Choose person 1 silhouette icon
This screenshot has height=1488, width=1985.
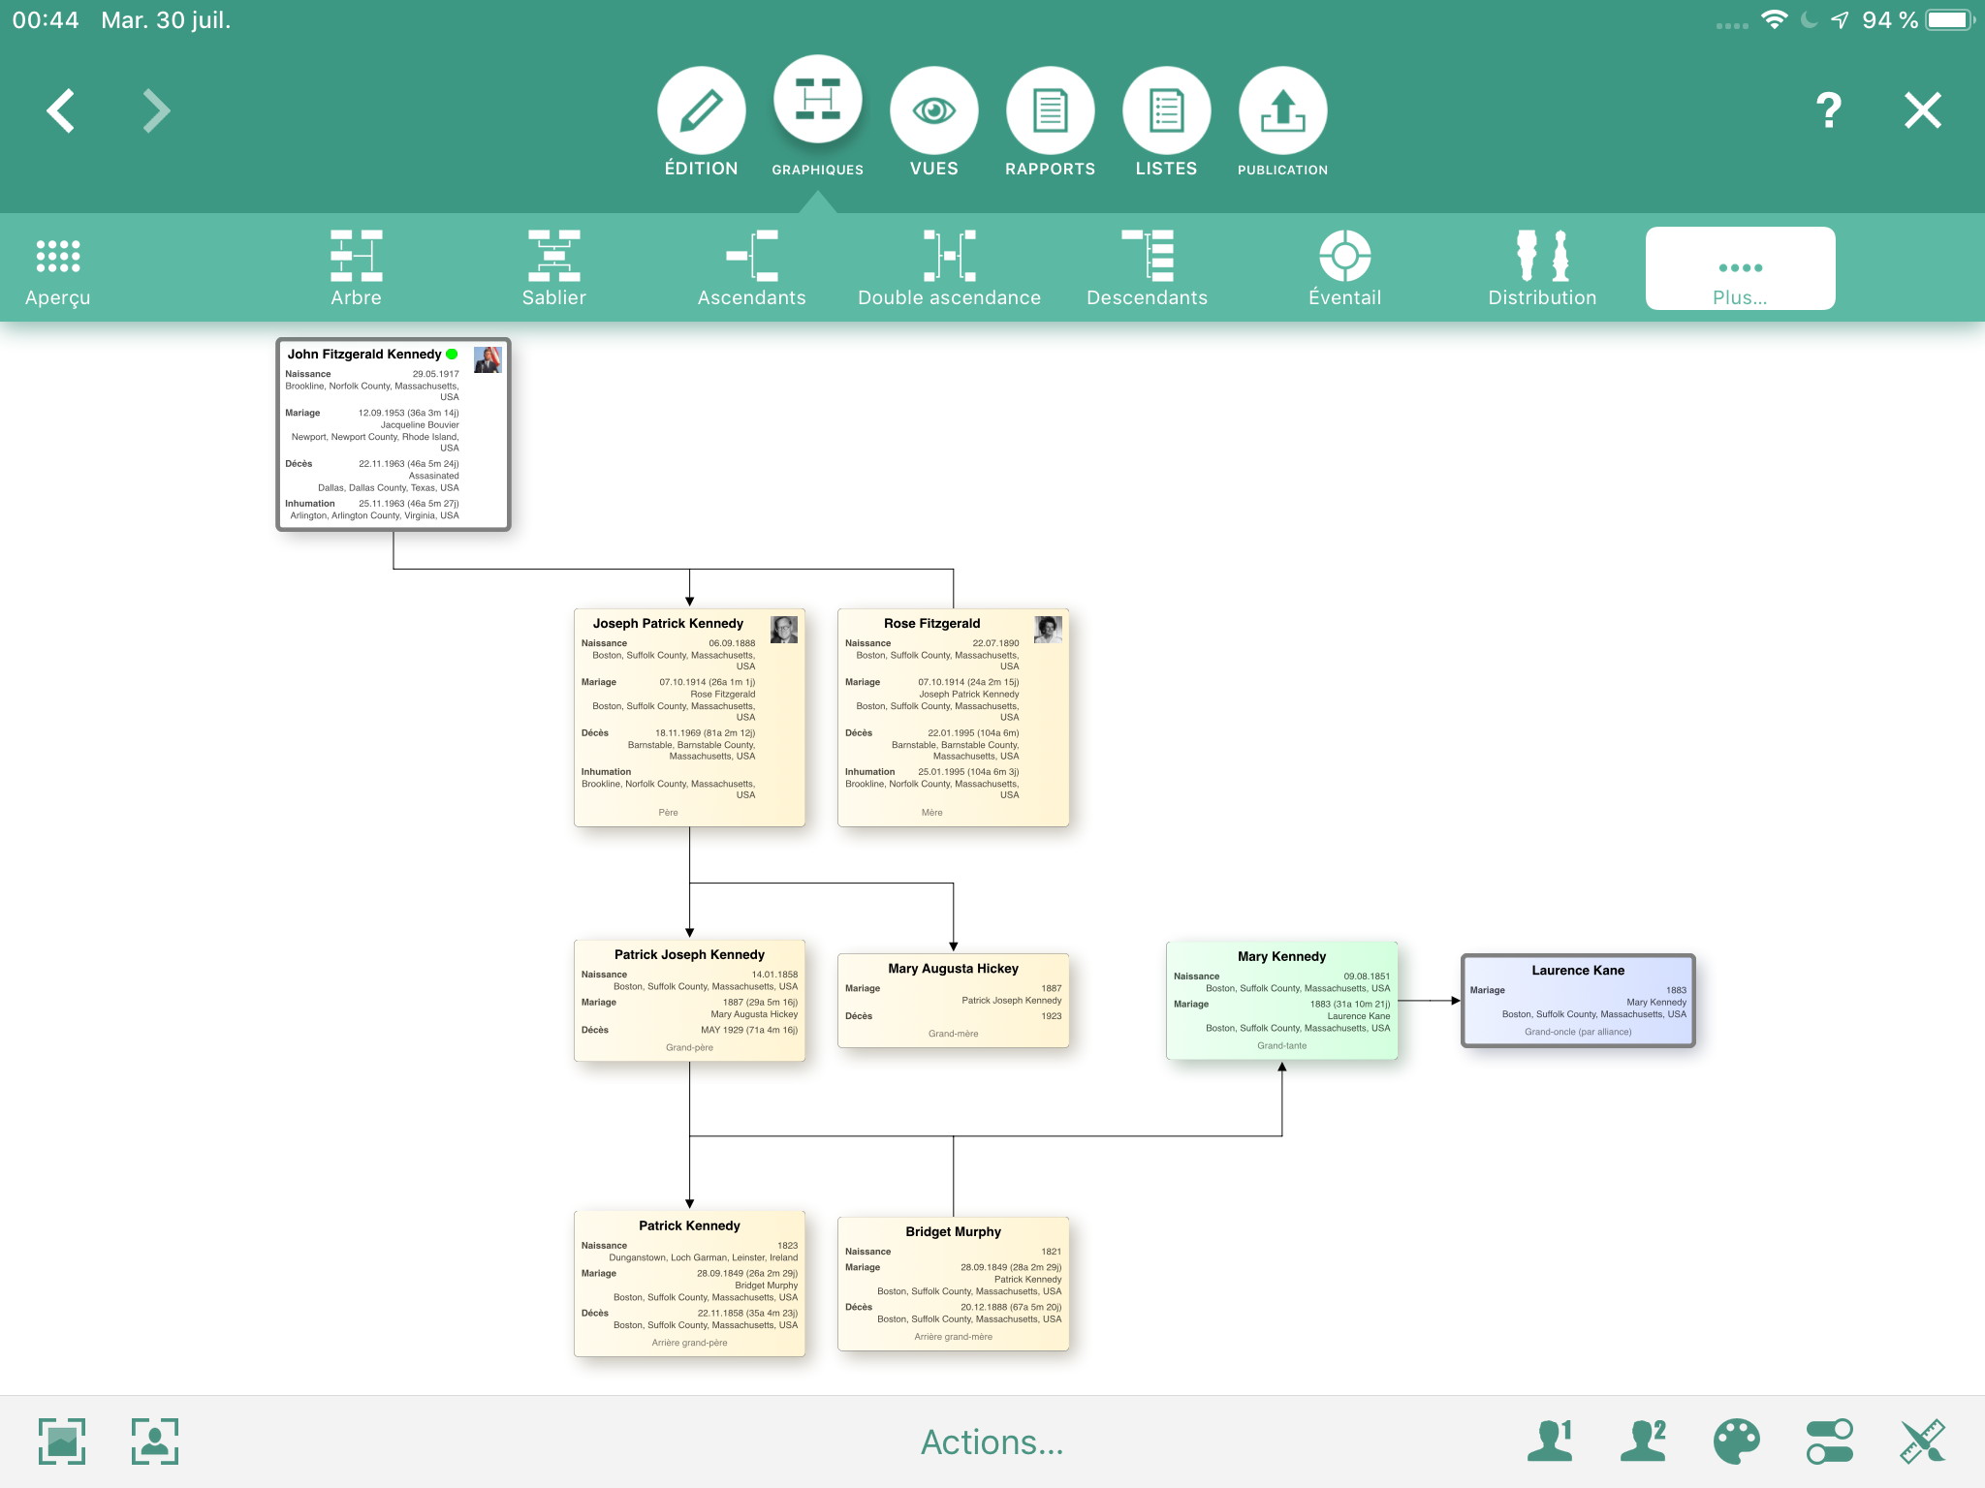(x=1549, y=1441)
